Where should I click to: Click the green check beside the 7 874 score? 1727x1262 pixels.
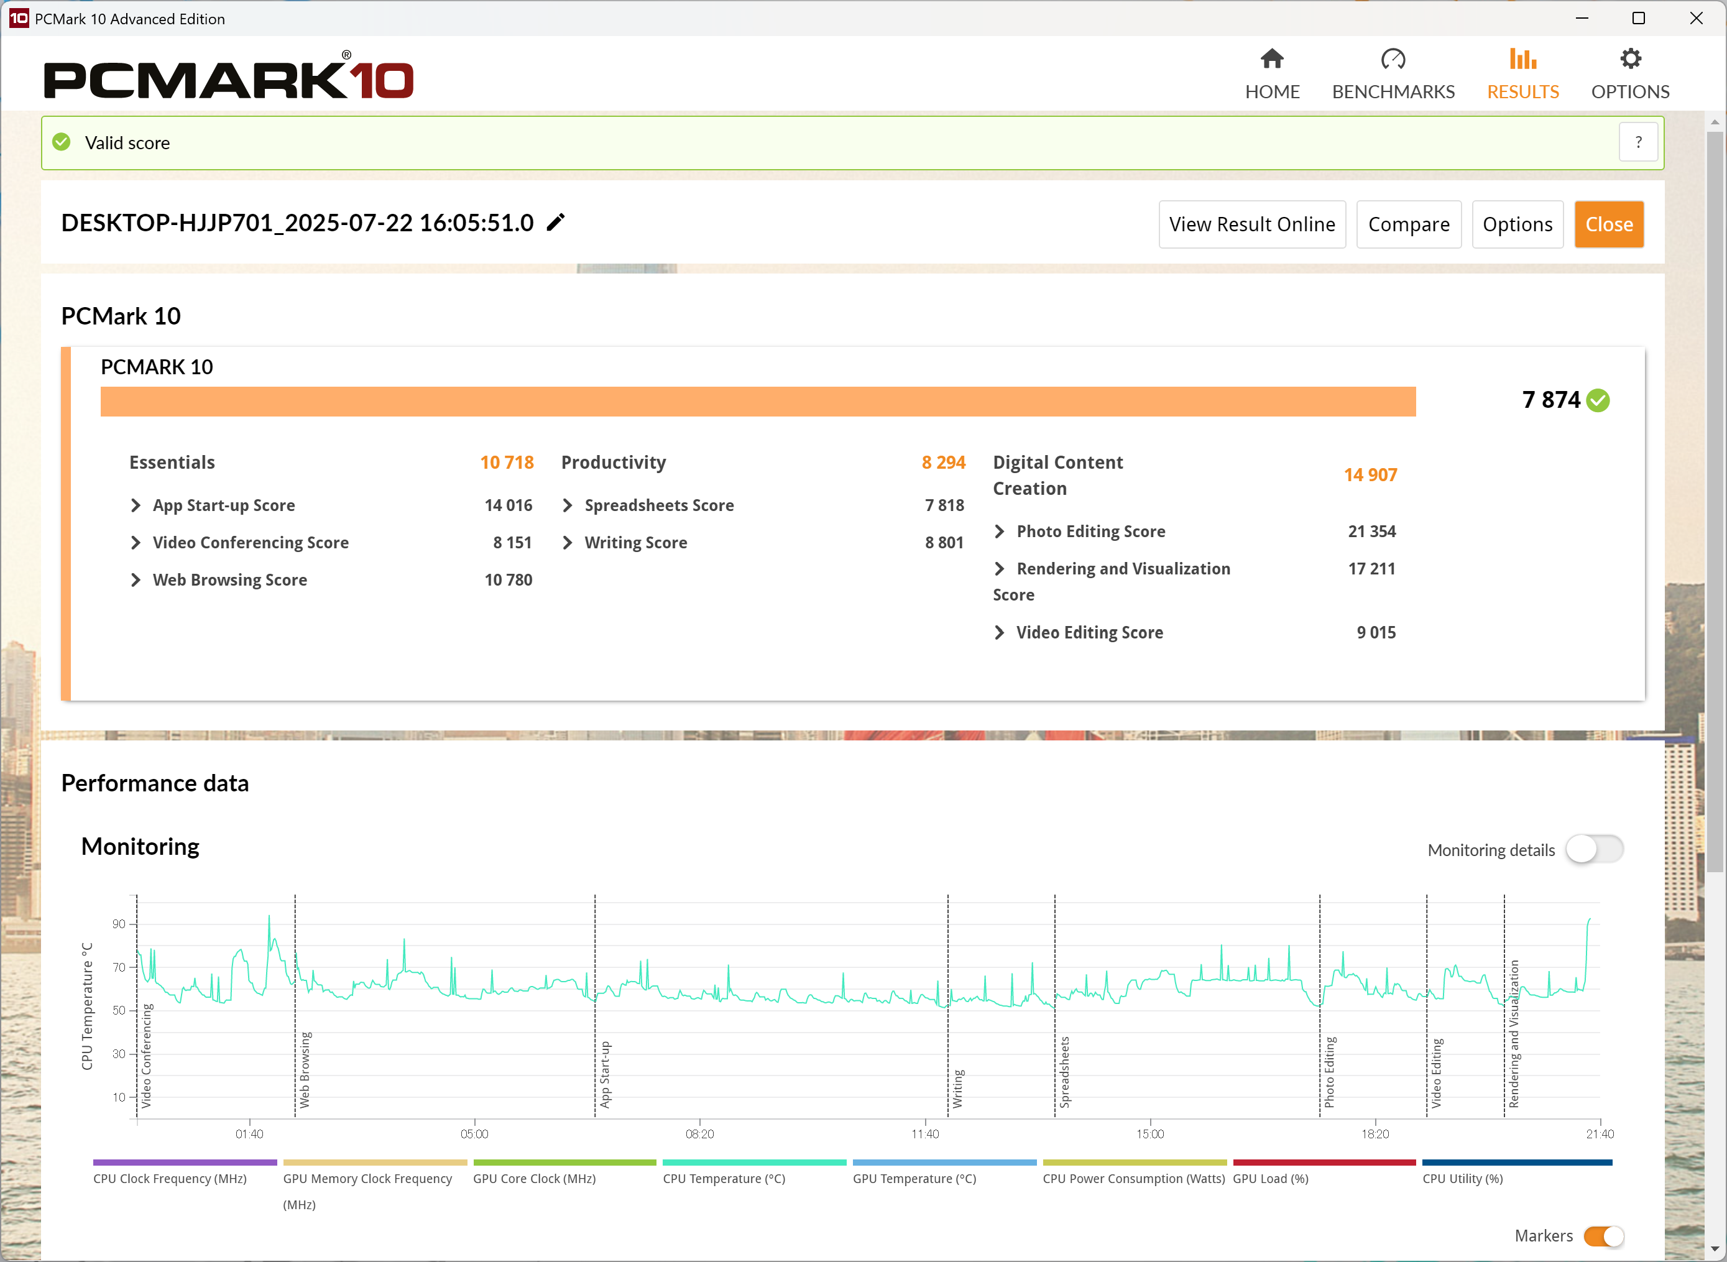coord(1597,400)
